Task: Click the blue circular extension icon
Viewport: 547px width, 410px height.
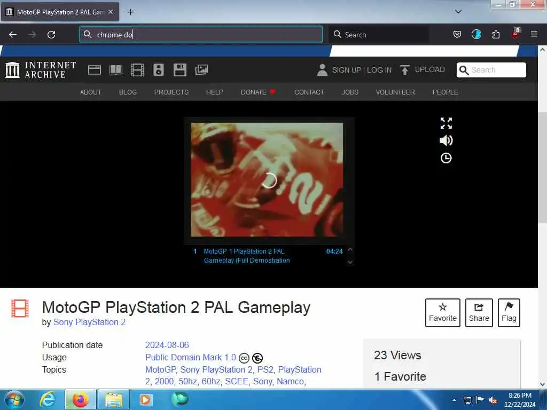Action: point(476,34)
